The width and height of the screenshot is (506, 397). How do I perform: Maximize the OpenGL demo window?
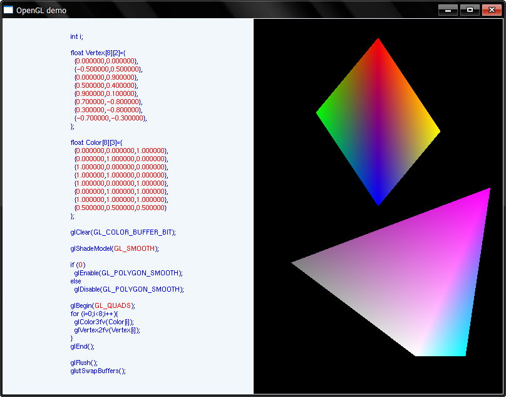coord(469,10)
